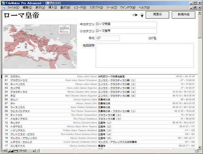Select the マルクス・アウレリウス name in row 16
This screenshot has height=154, width=203.
(x=24, y=138)
